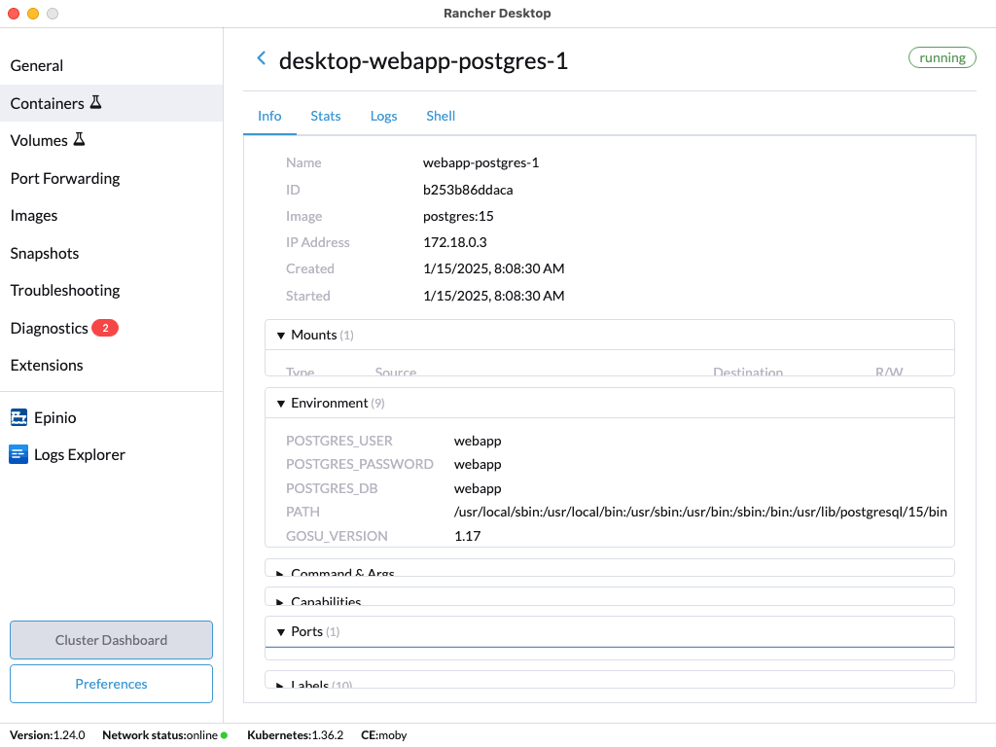
Task: Open Troubleshooting in the sidebar
Action: tap(111, 290)
